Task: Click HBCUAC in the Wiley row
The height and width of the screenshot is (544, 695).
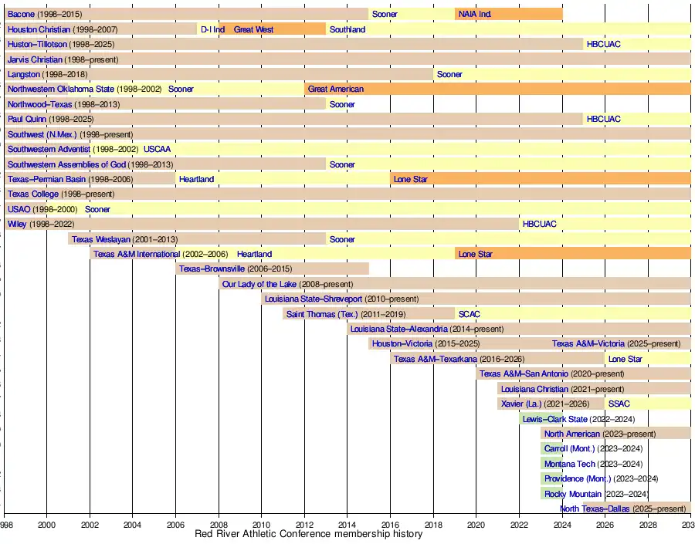Action: (540, 224)
